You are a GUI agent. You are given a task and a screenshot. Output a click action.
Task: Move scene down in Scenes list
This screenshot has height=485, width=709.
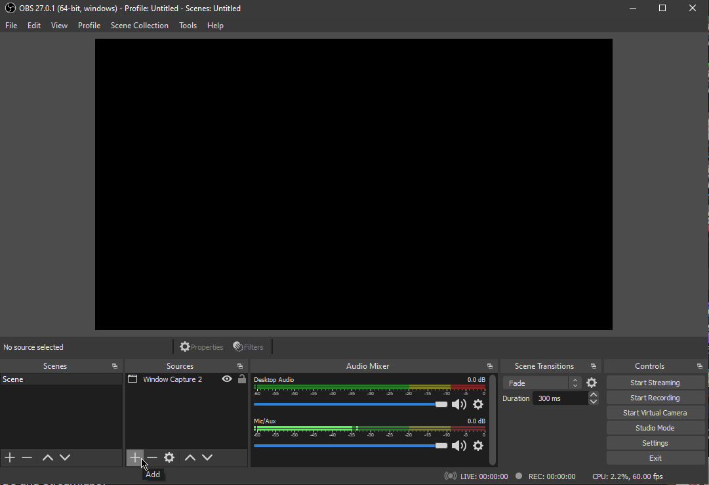65,457
